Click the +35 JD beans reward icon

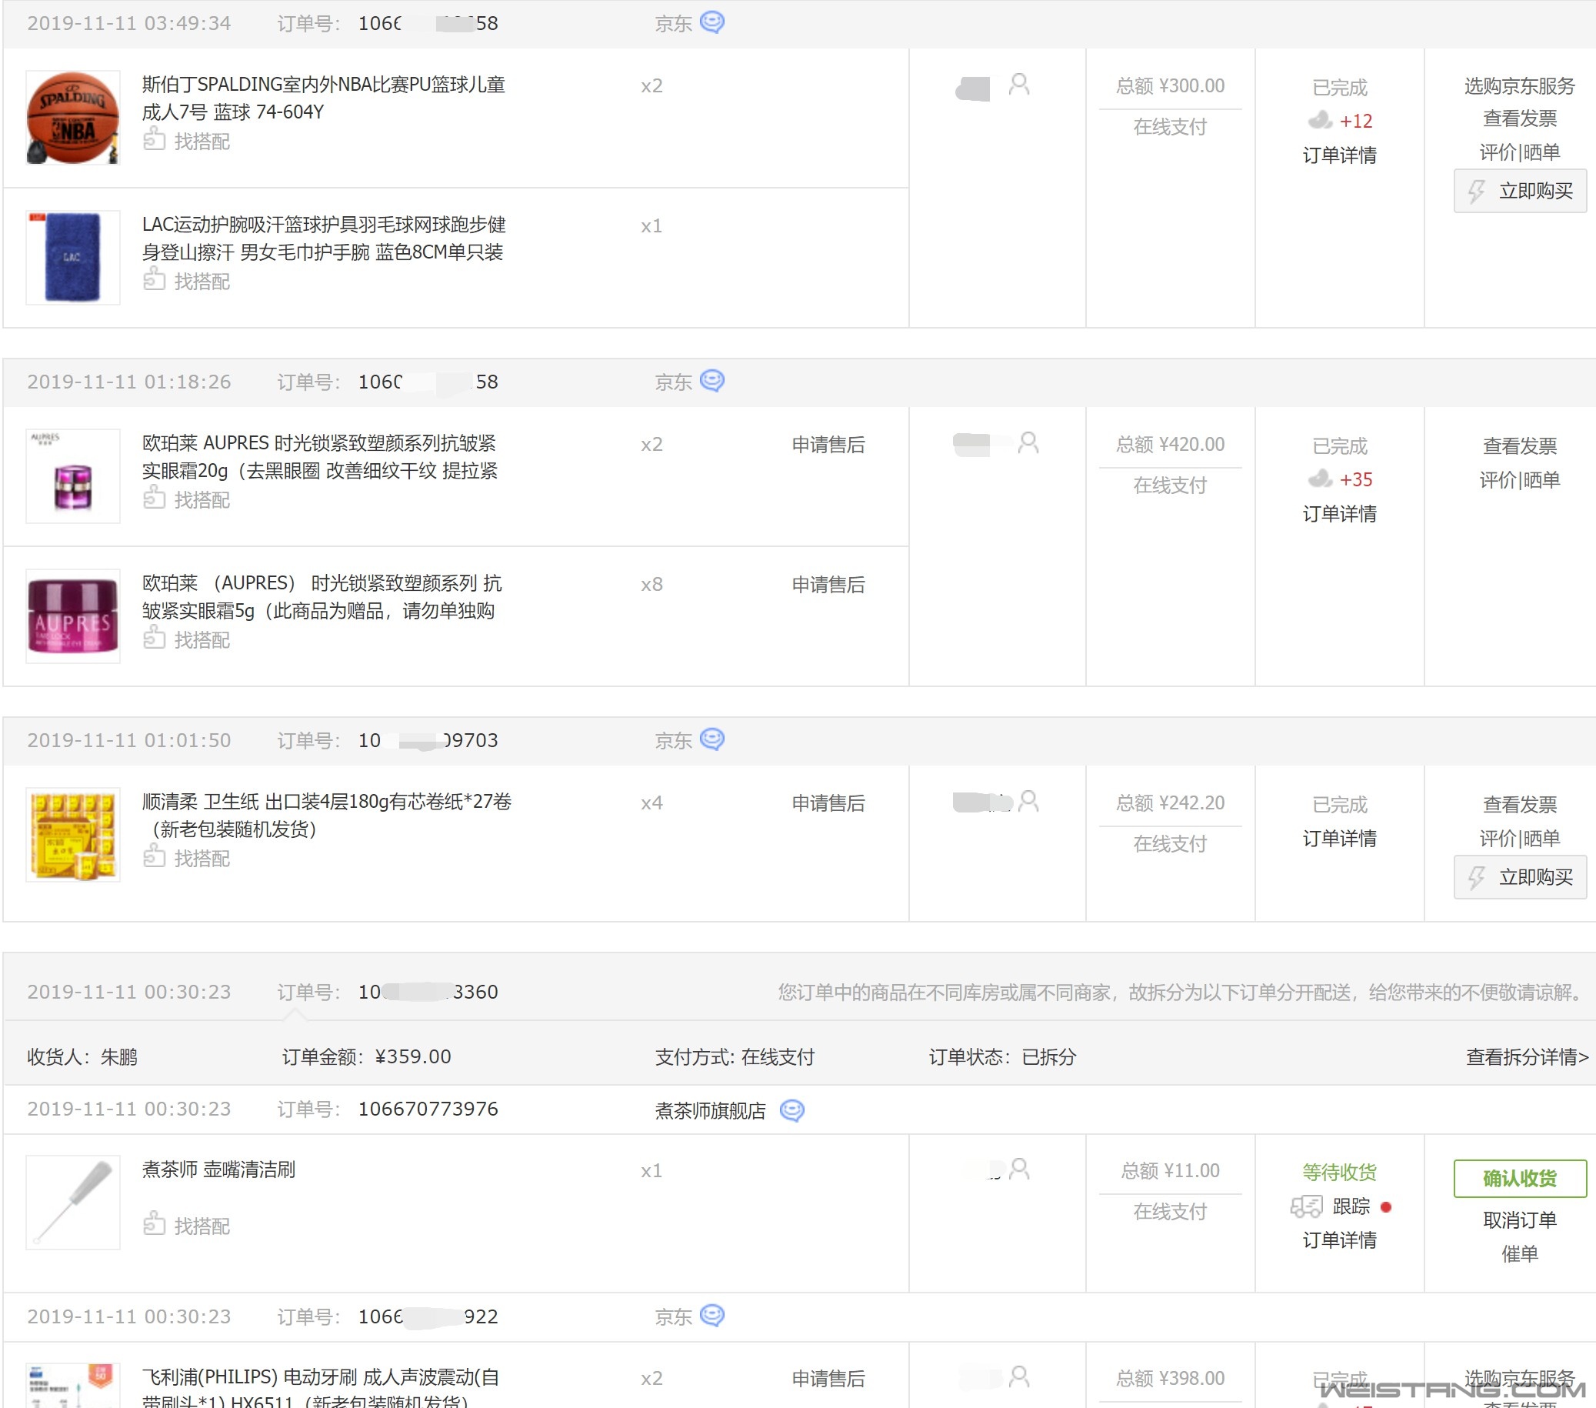1320,479
